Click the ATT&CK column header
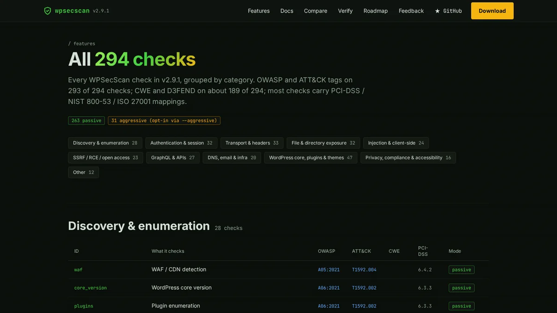Screen dimensions: 557x313 [x=362, y=251]
